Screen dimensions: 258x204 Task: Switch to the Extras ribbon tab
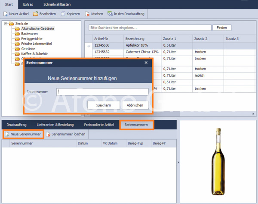tap(28, 4)
